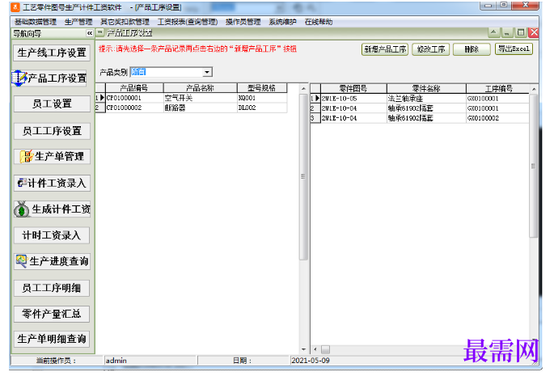Viewport: 554px width, 376px height.
Task: Open 零件产量汇总
Action: tap(52, 314)
